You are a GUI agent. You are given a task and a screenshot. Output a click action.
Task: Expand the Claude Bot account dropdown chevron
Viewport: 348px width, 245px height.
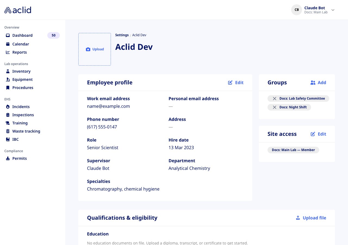coord(333,10)
